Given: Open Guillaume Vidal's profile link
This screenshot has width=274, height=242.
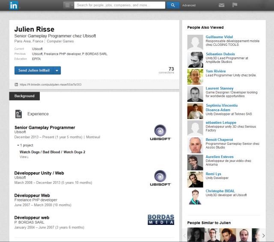Looking at the screenshot, I should click(x=219, y=37).
